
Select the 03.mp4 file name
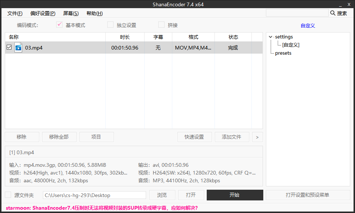(x=34, y=48)
